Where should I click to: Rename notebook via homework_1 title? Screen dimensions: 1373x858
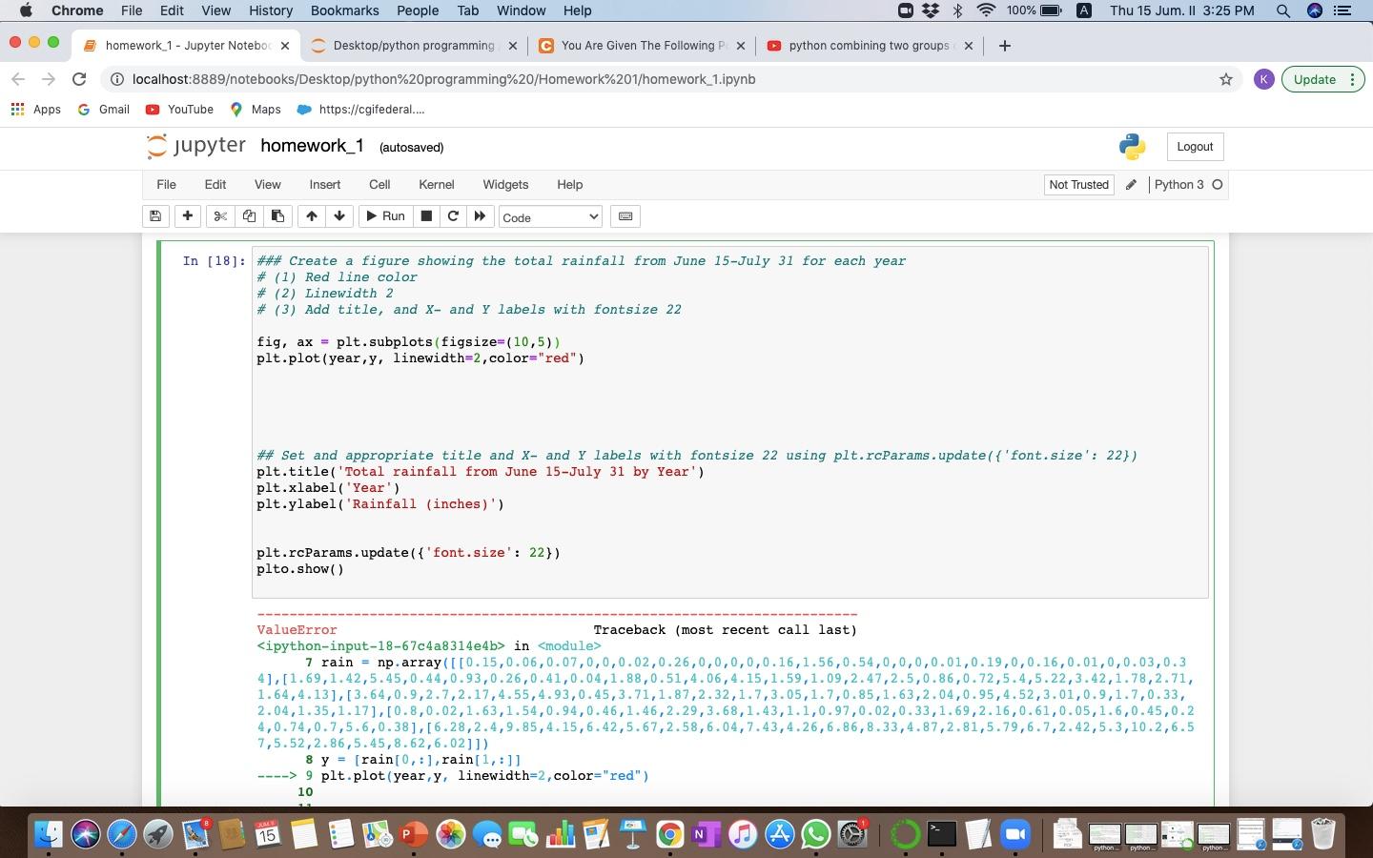[312, 146]
